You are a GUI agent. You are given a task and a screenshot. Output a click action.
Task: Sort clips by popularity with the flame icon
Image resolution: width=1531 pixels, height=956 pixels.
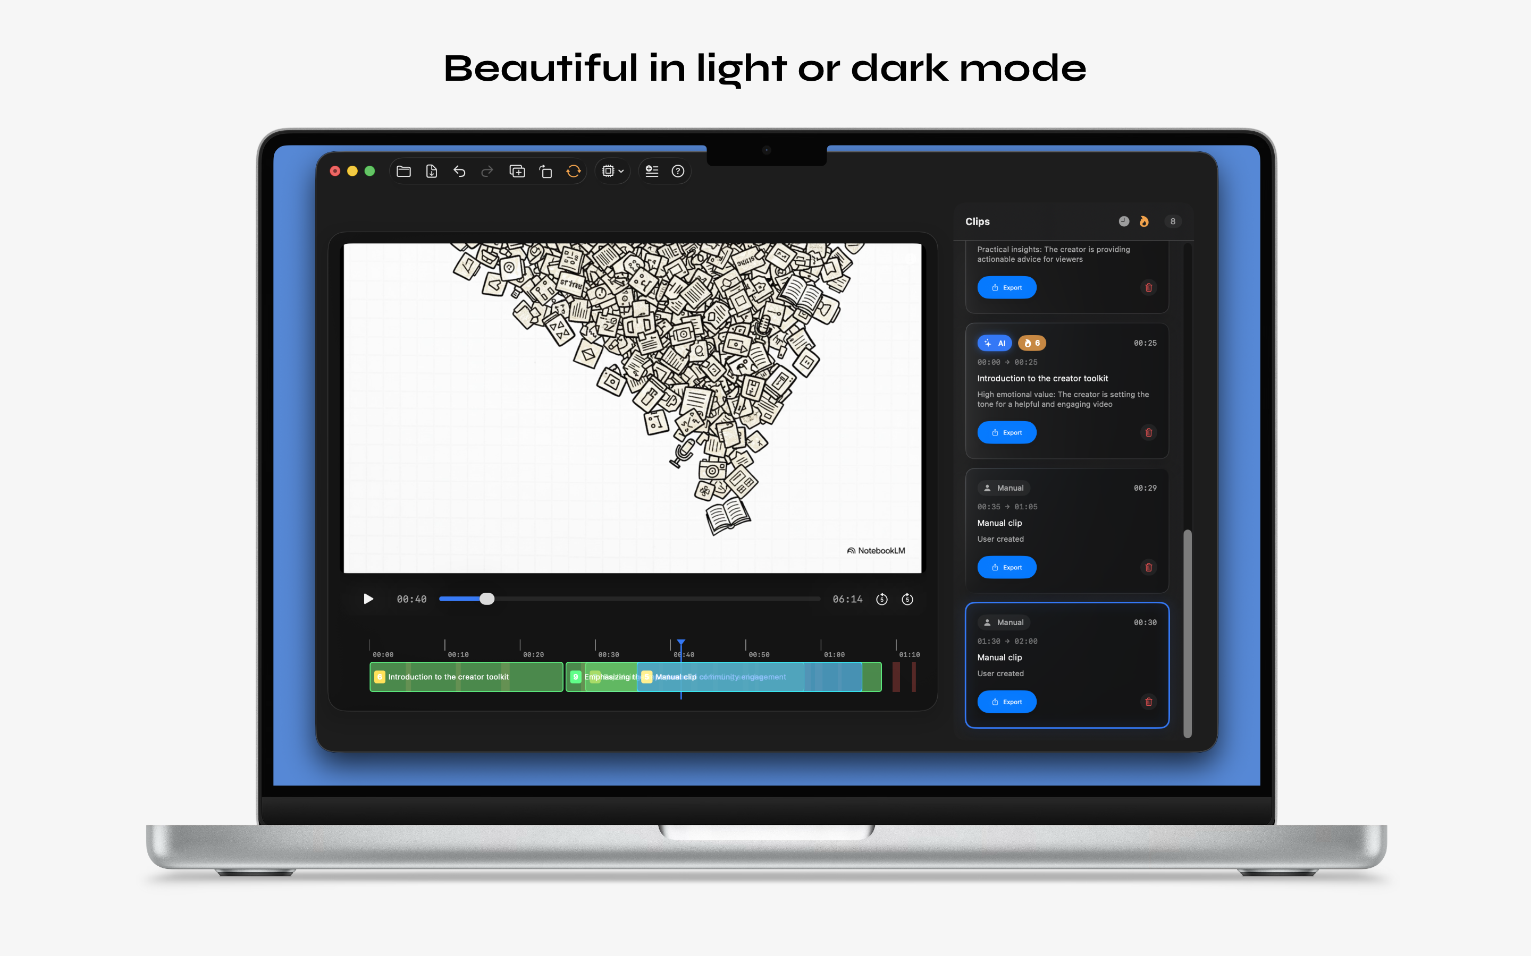click(1145, 221)
